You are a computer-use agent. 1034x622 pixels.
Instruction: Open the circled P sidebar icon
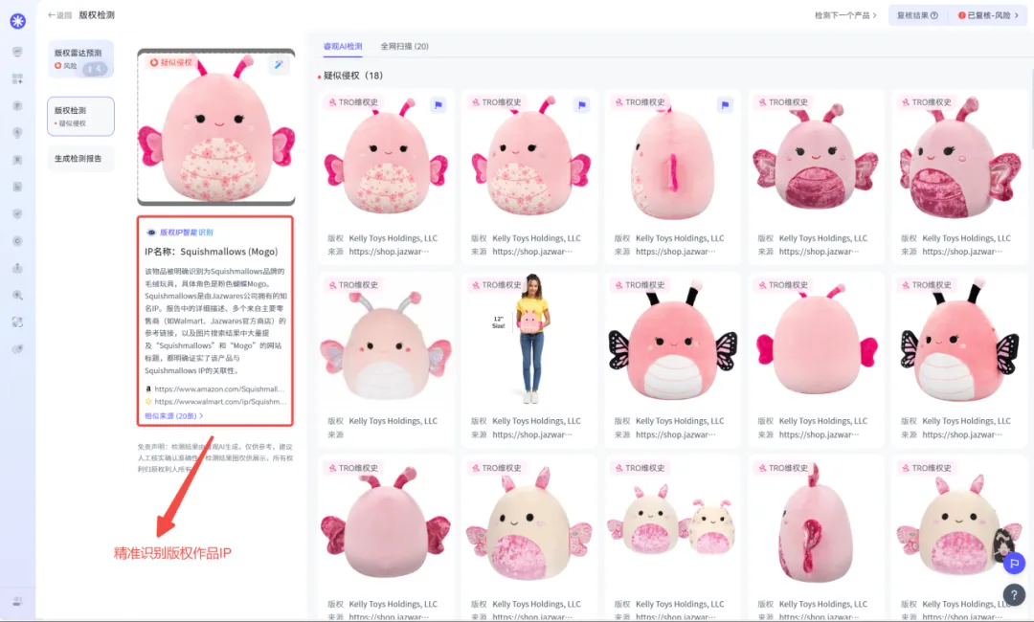coord(18,106)
